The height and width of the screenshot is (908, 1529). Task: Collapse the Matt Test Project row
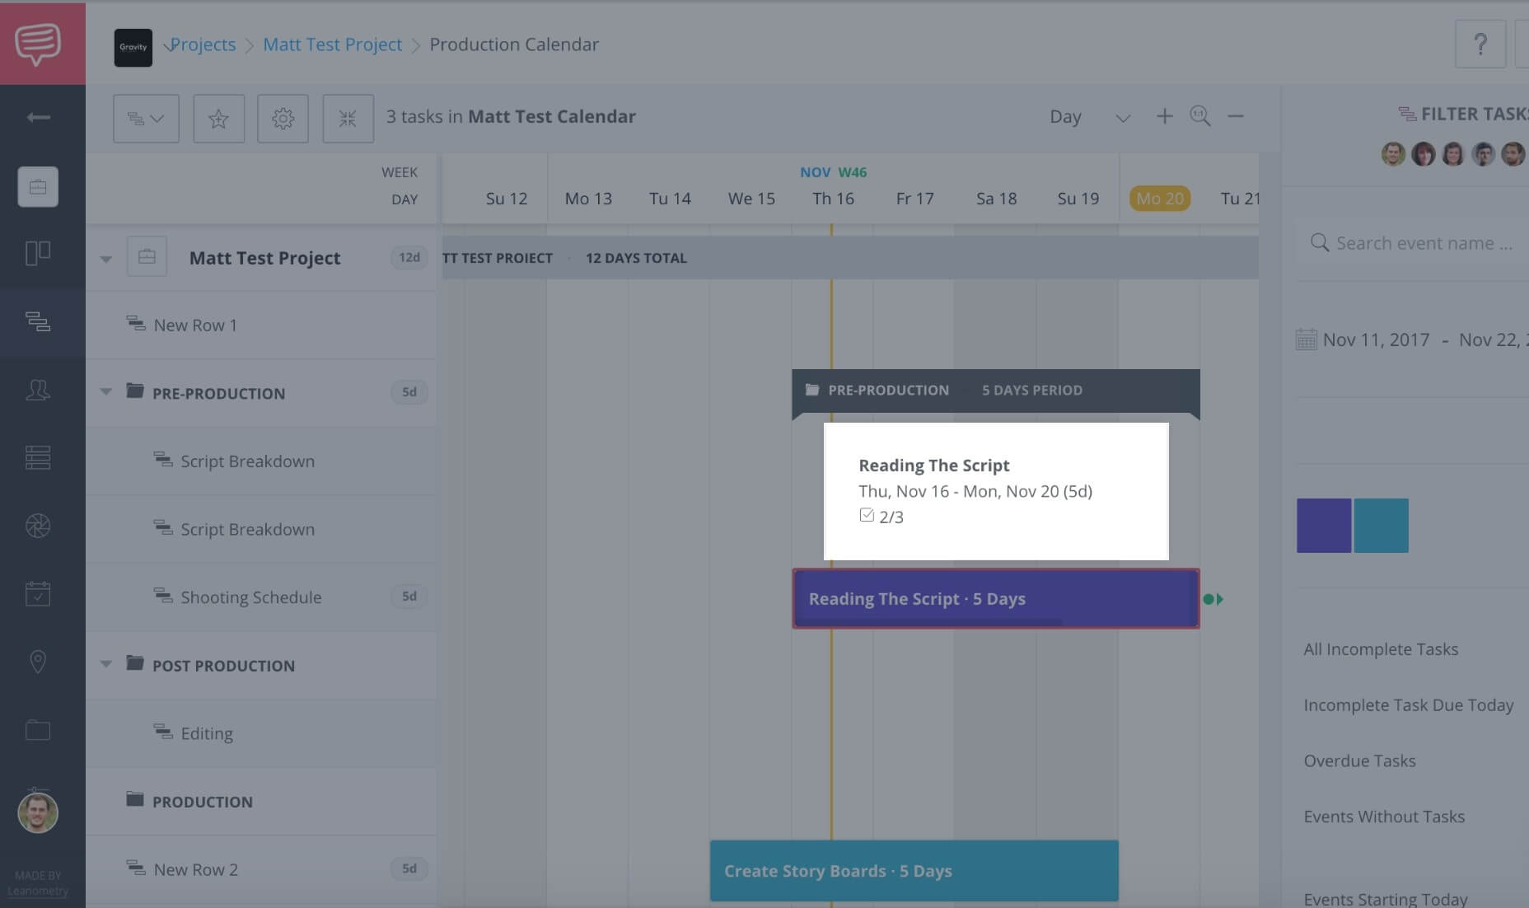[x=105, y=257]
